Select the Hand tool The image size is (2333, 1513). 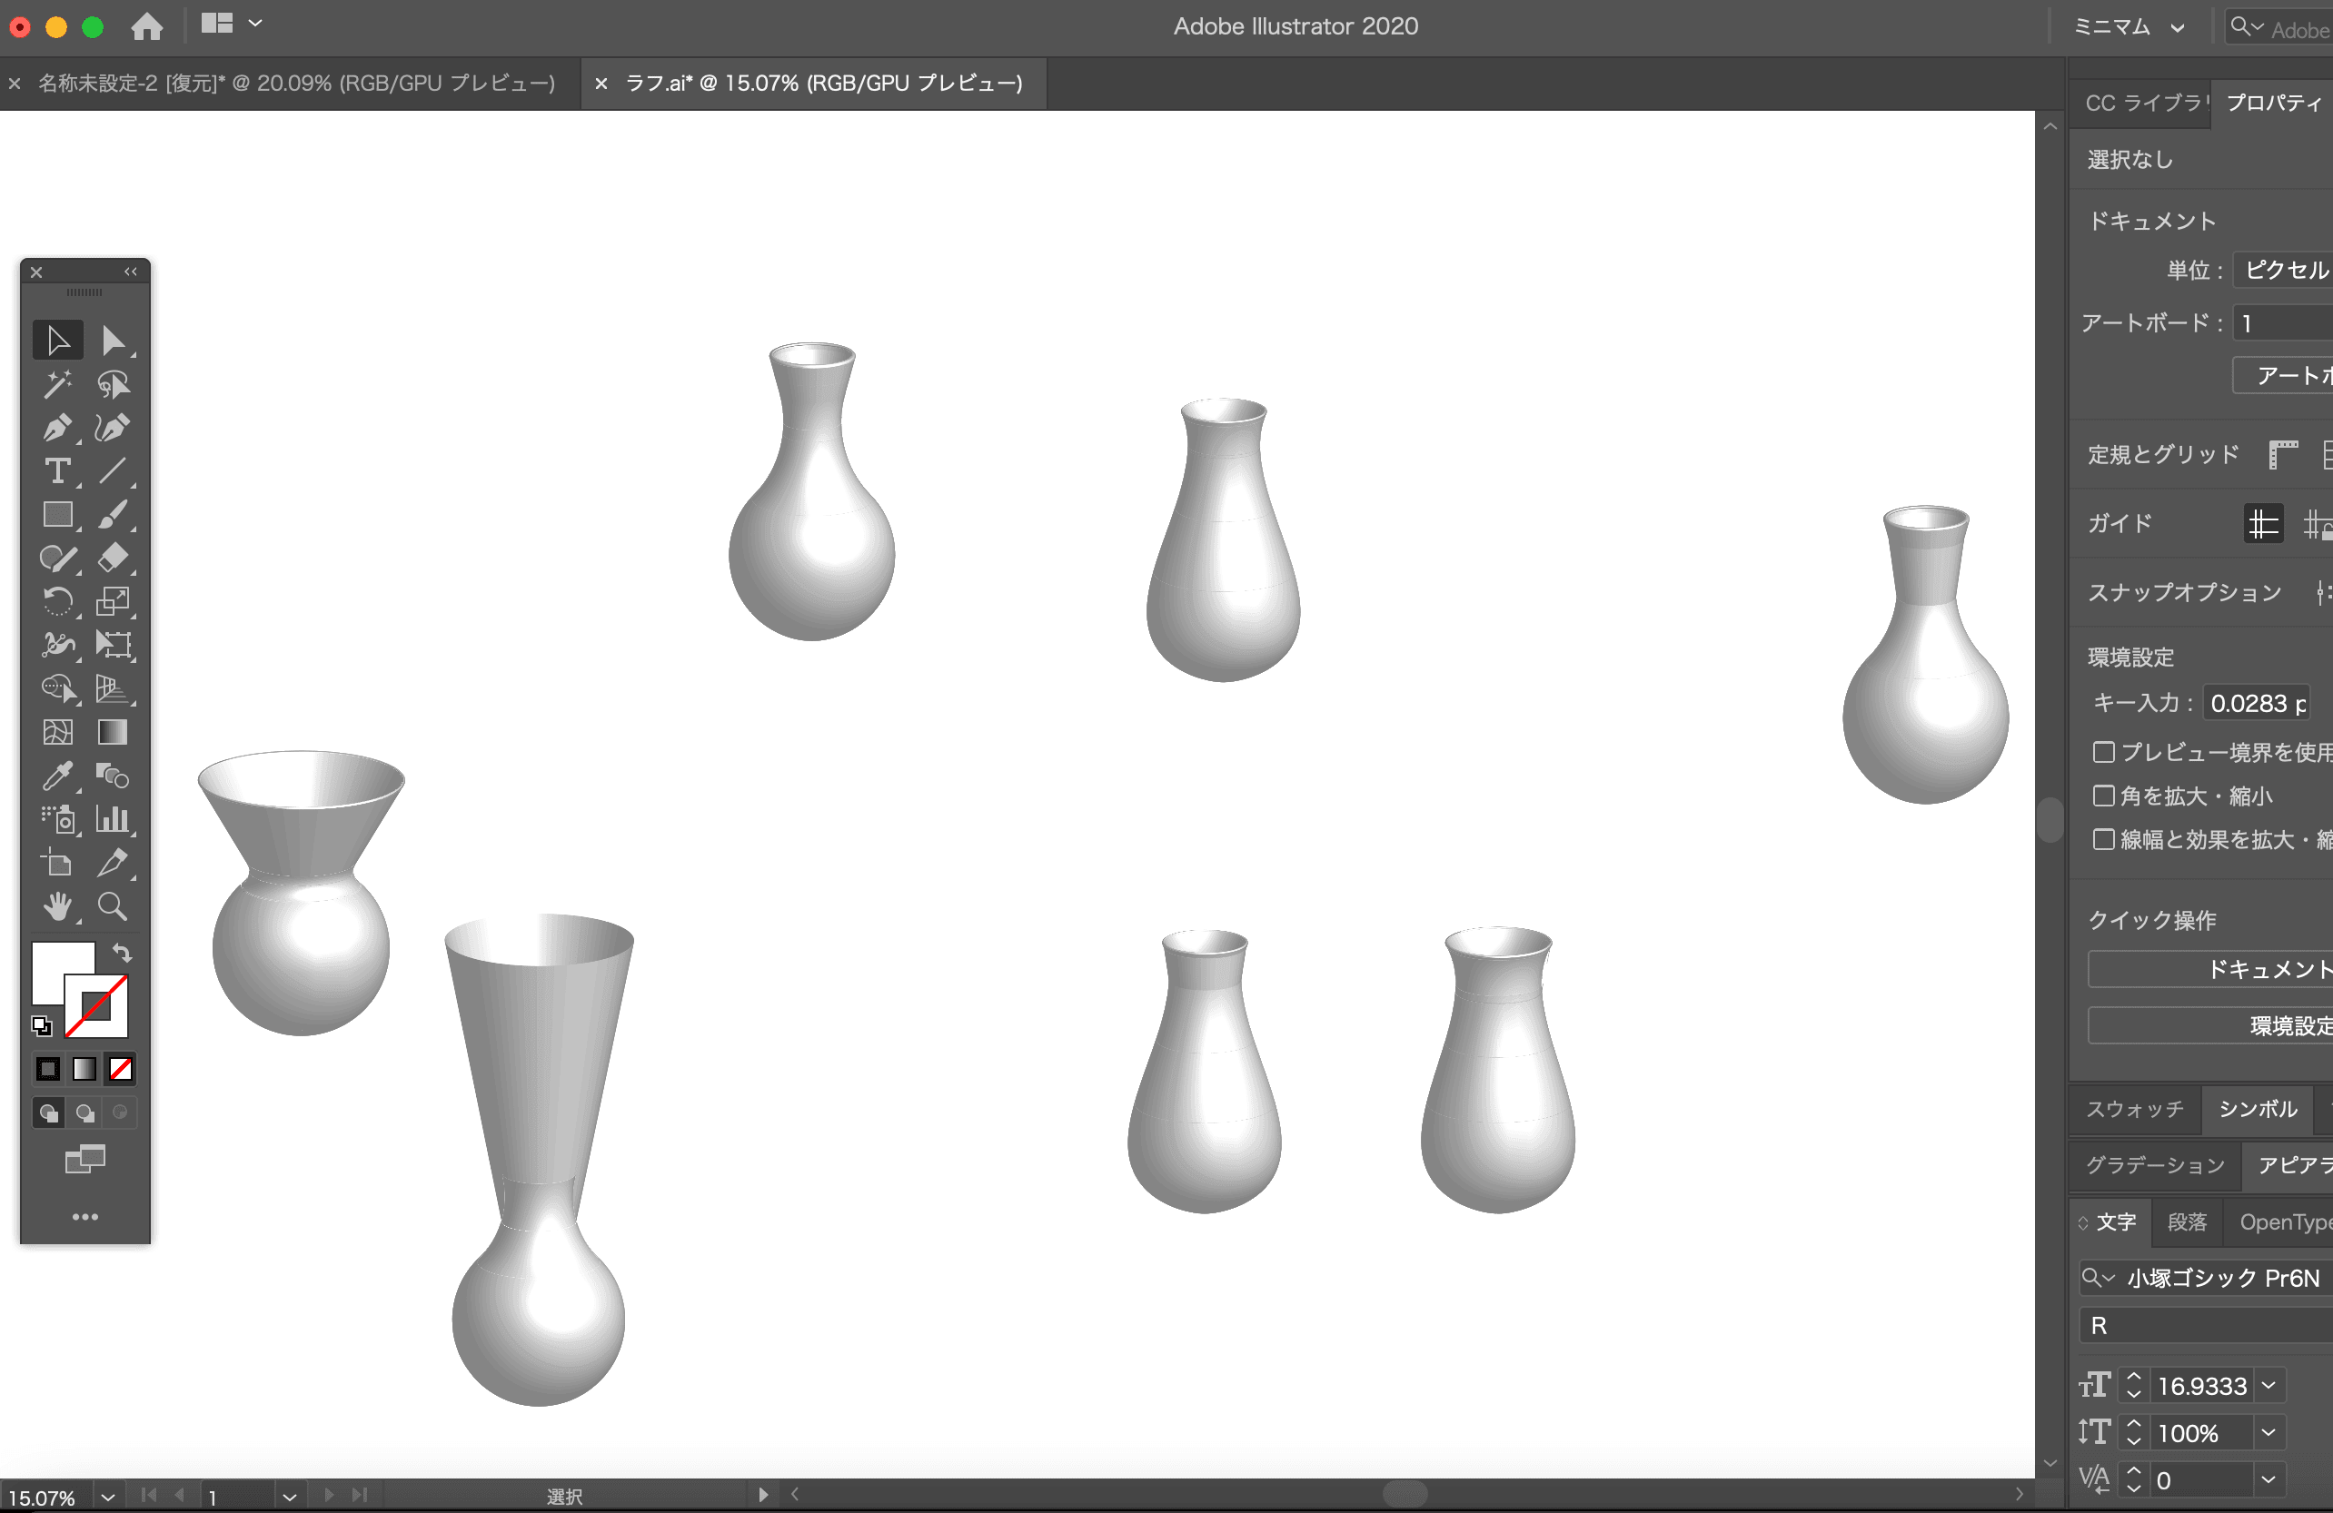point(57,906)
